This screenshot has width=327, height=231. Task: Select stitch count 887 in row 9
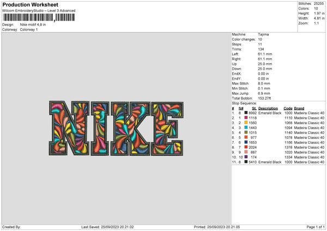(x=253, y=152)
